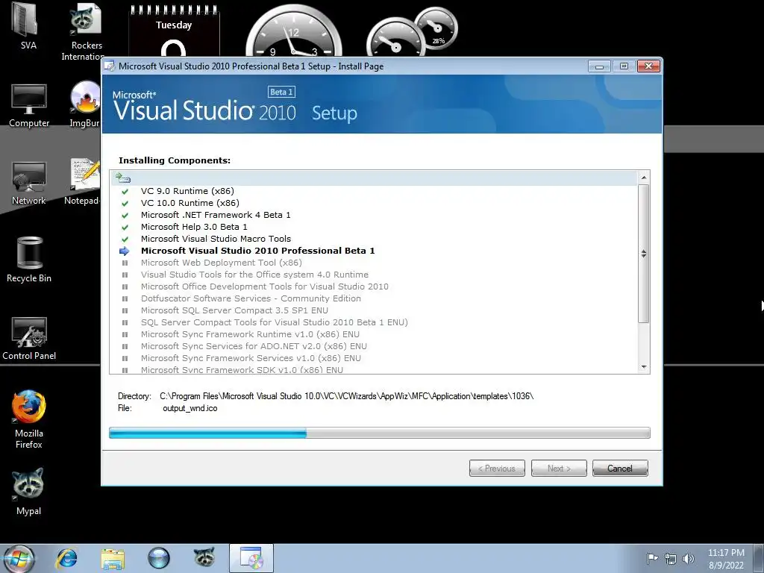764x573 pixels.
Task: Click the analog clock desktop gadget
Action: 294,31
